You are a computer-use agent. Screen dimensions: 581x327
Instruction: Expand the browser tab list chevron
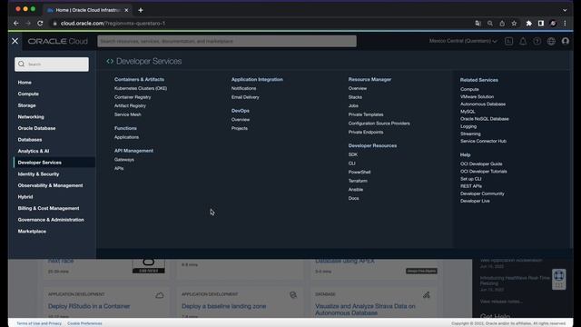(x=565, y=10)
